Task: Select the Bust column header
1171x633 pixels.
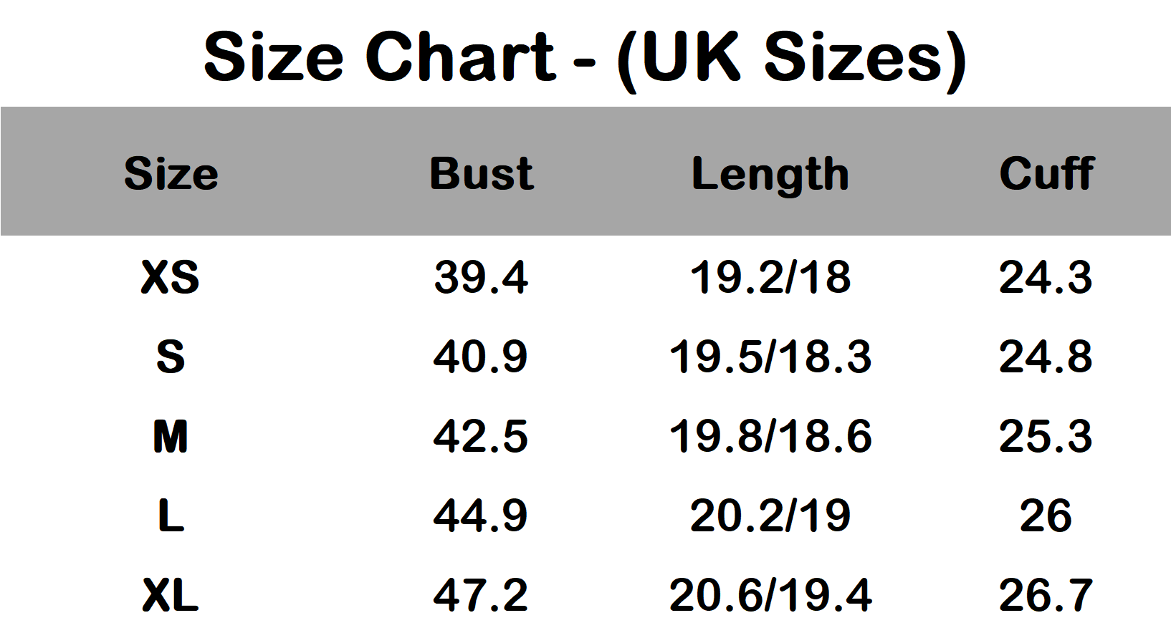Action: [481, 173]
